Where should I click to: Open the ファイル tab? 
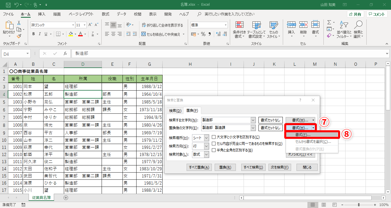point(8,14)
